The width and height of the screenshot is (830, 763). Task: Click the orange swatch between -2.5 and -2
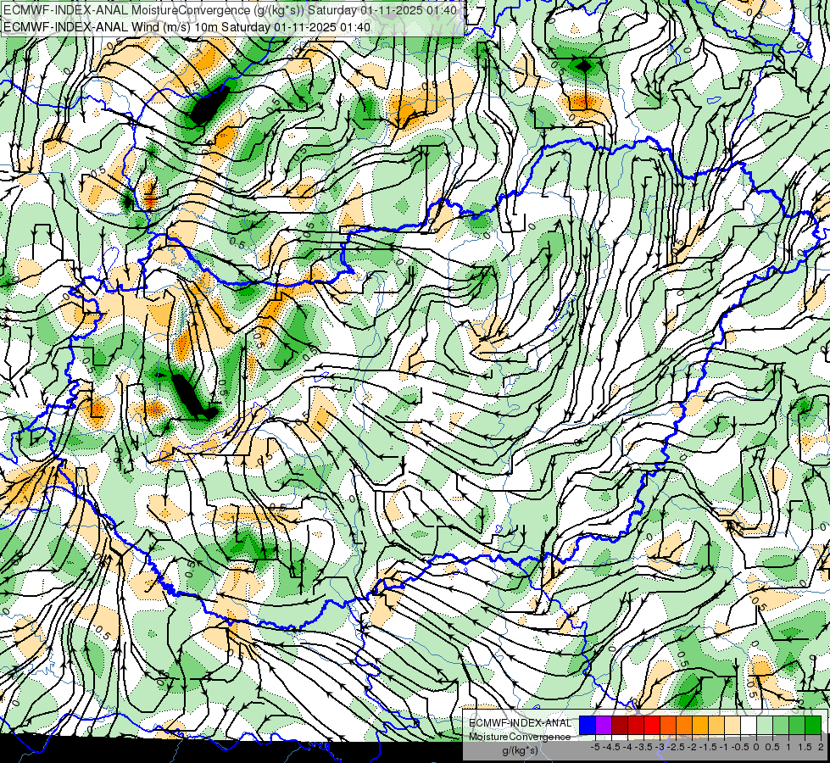coord(684,726)
